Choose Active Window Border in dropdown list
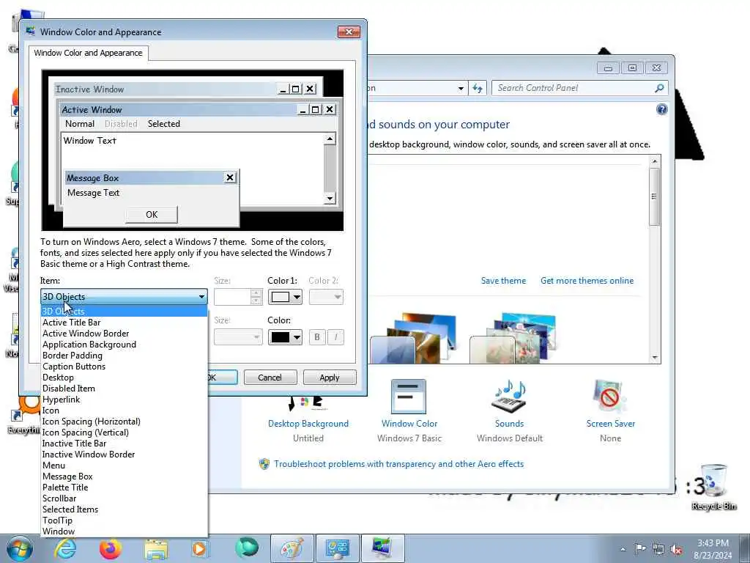Image resolution: width=750 pixels, height=563 pixels. pyautogui.click(x=125, y=334)
